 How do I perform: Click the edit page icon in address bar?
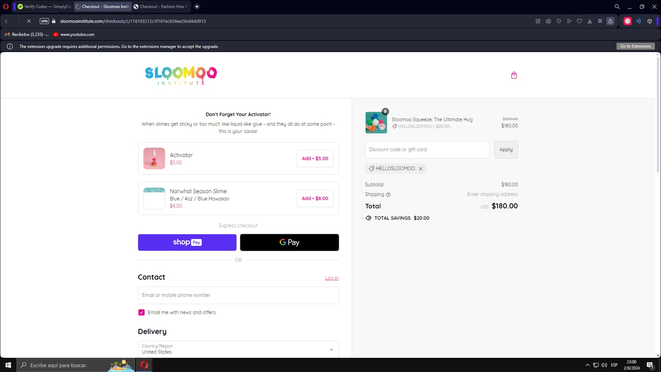point(538,21)
